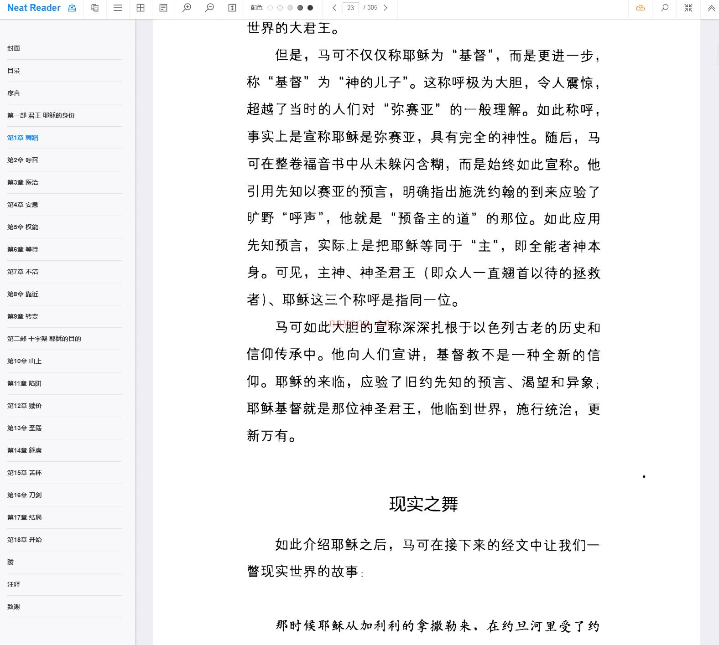Go to previous page arrow
The image size is (719, 645).
[334, 8]
